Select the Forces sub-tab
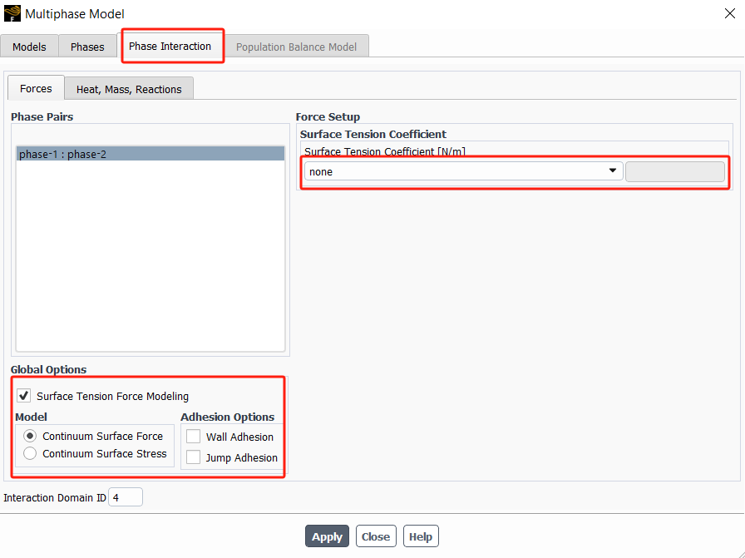The height and width of the screenshot is (558, 745). [36, 88]
